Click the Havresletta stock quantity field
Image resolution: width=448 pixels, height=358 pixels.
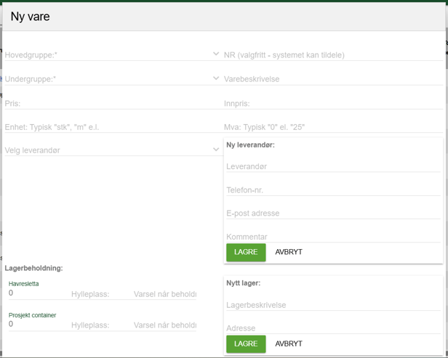tap(36, 293)
